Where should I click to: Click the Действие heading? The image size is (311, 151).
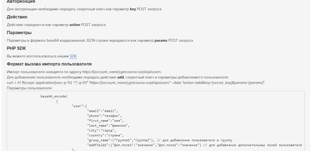tap(17, 17)
